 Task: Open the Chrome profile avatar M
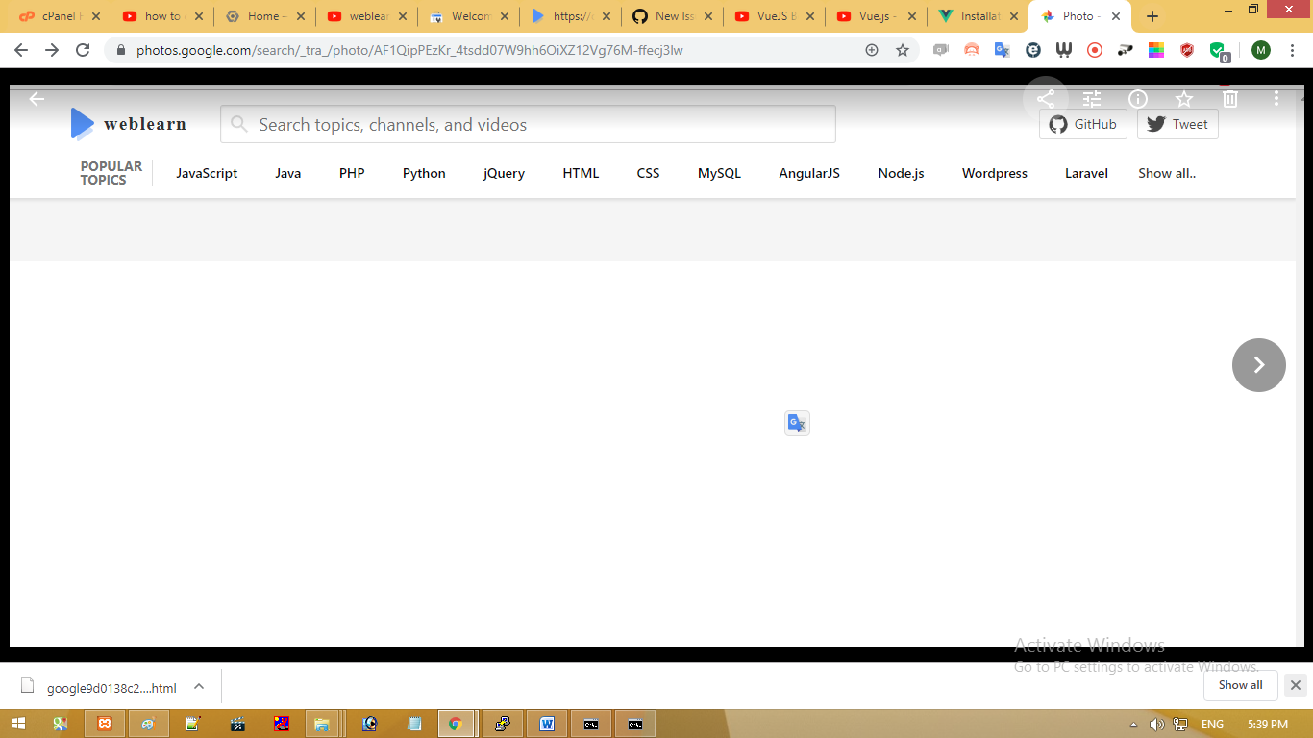point(1260,50)
